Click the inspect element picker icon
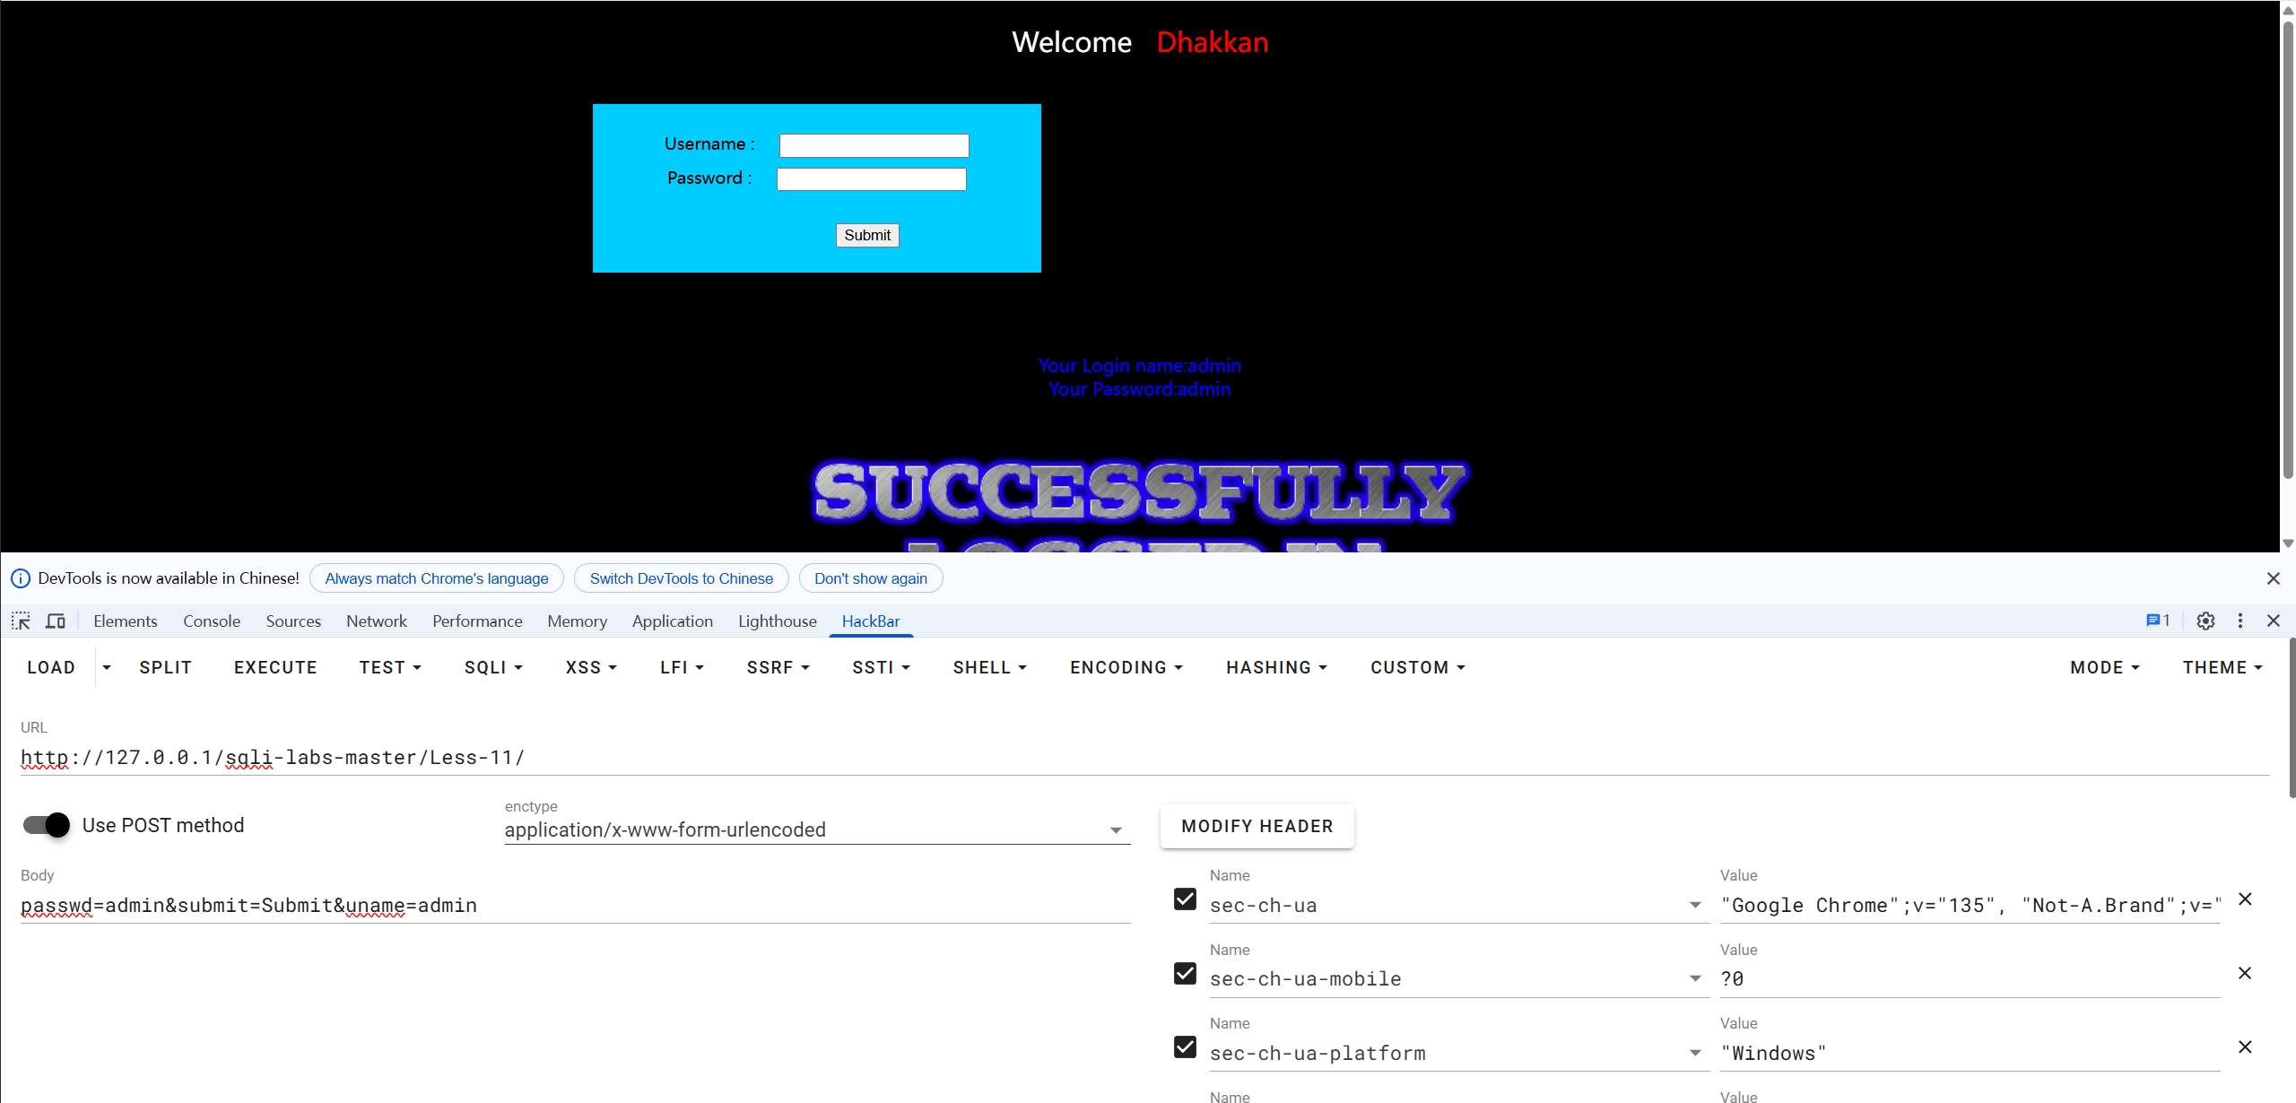2296x1103 pixels. 21,621
